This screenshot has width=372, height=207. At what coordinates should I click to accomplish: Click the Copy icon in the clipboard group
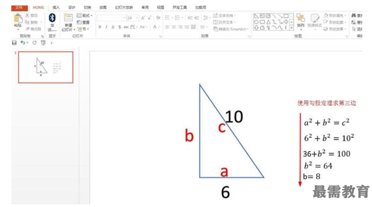[x=27, y=22]
